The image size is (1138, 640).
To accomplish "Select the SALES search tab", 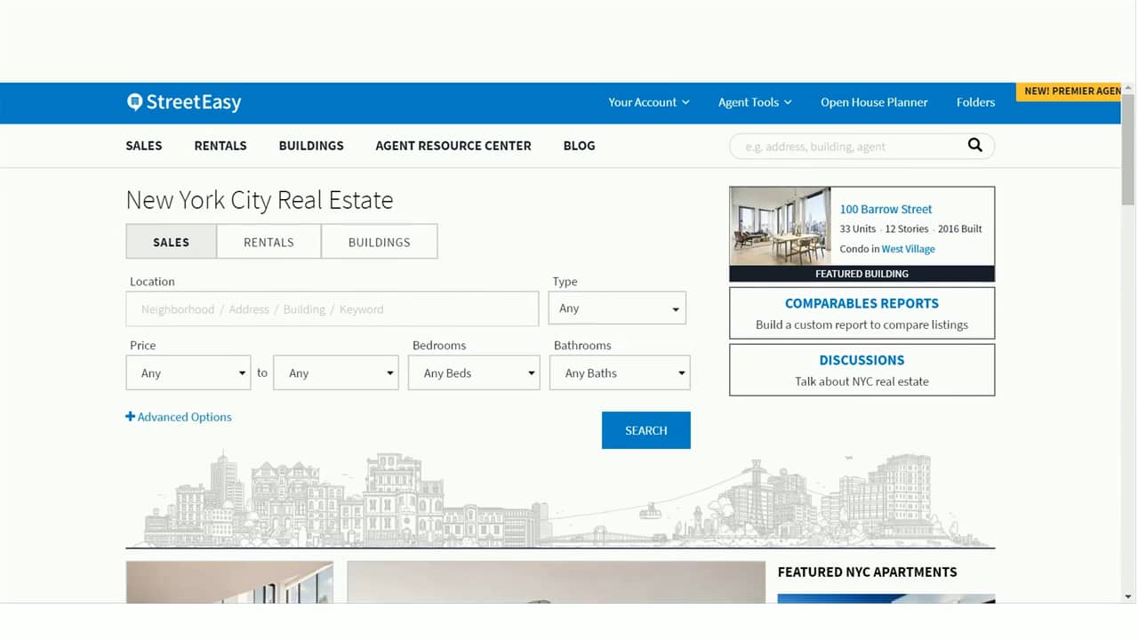I will [172, 242].
